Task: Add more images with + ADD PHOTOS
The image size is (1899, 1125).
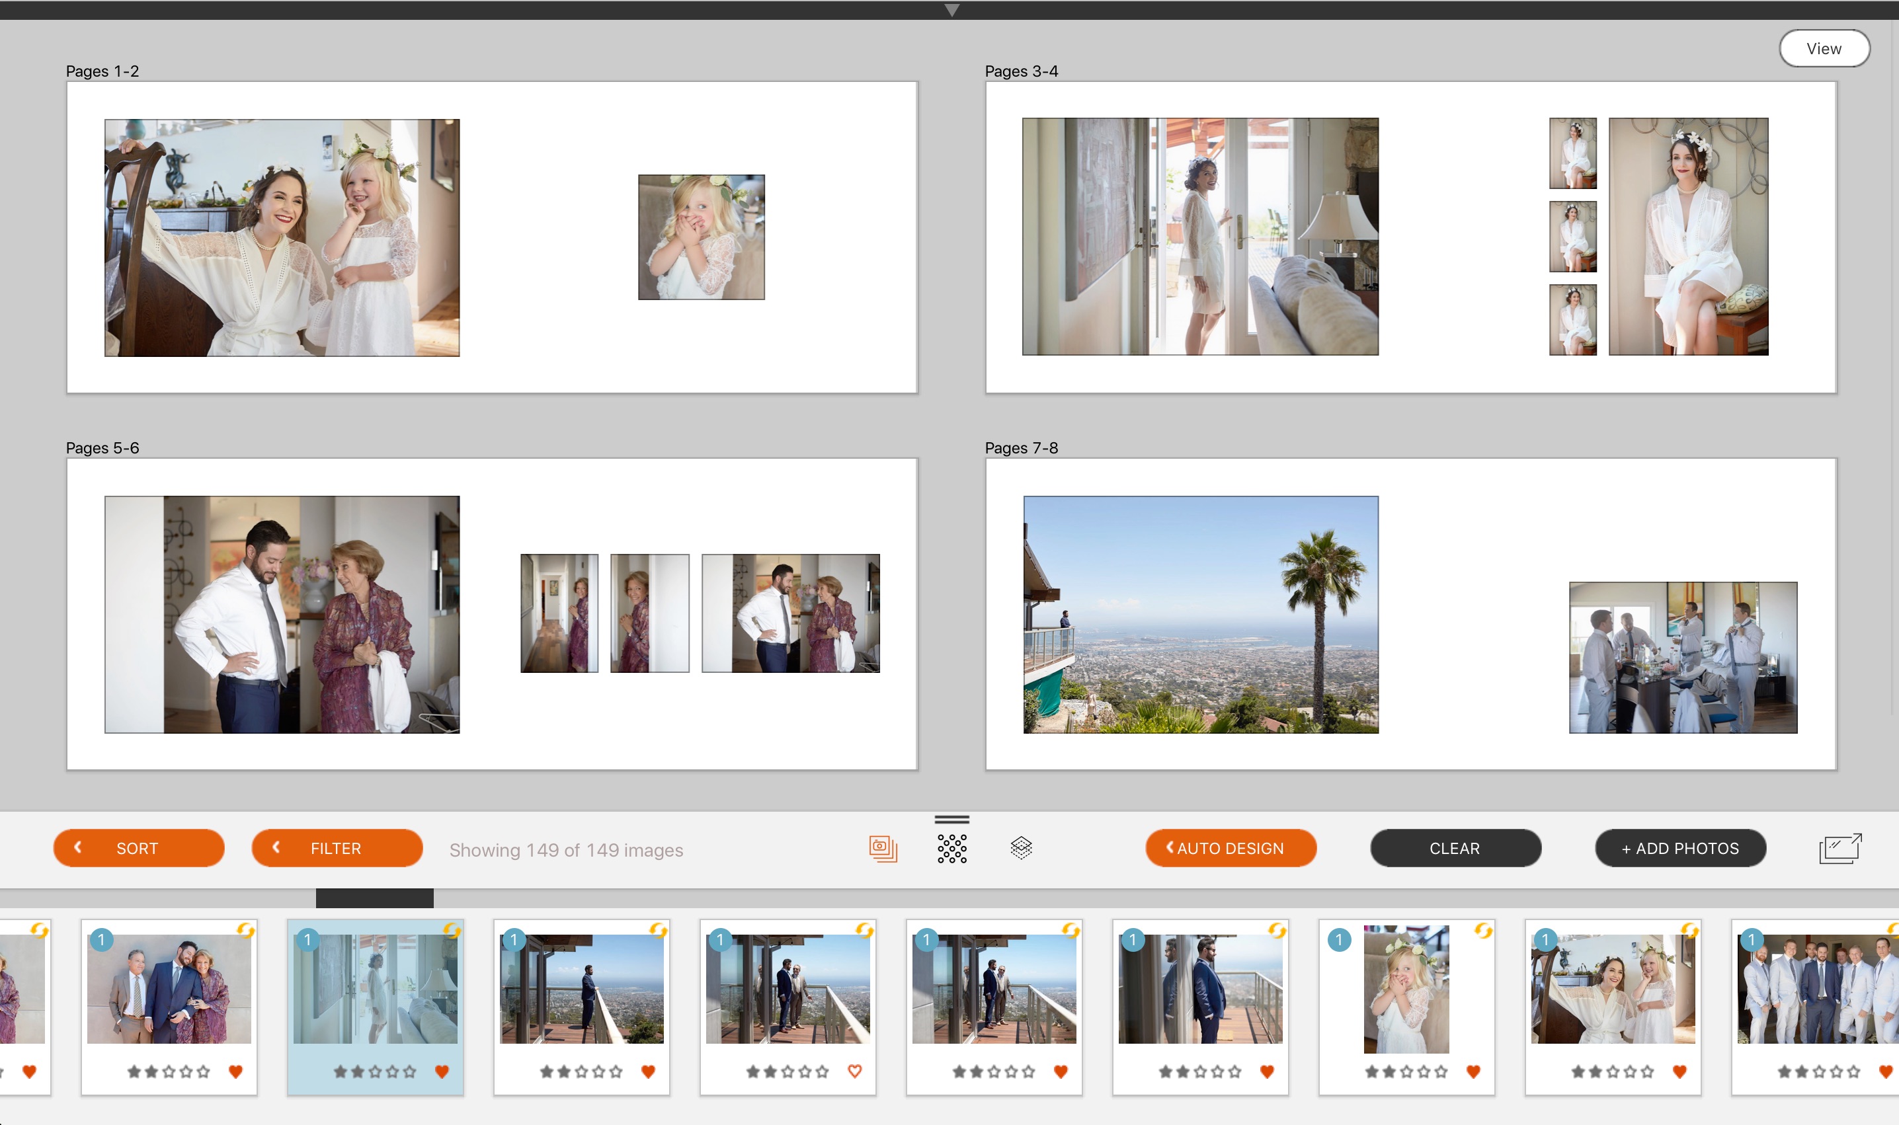Action: (x=1681, y=848)
